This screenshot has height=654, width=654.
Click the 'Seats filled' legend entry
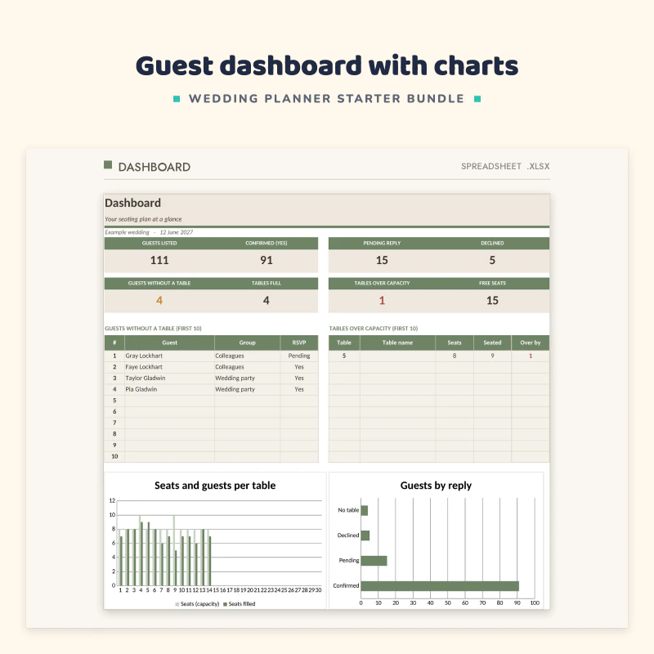240,604
